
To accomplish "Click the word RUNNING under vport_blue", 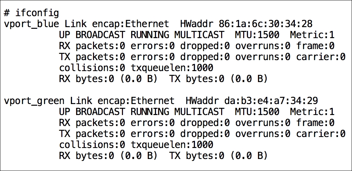I will click(x=150, y=35).
